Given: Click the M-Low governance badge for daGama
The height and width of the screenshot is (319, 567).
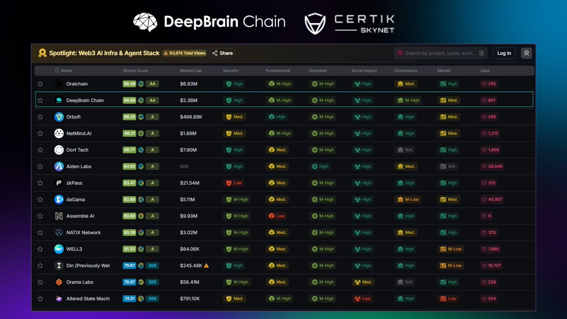Looking at the screenshot, I should [408, 199].
